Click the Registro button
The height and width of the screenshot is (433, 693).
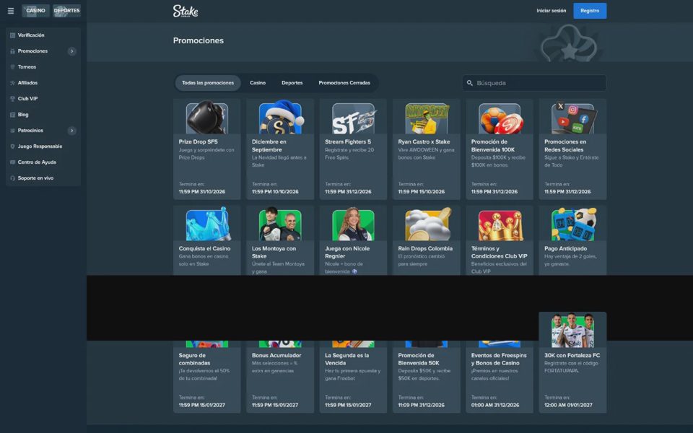tap(590, 11)
